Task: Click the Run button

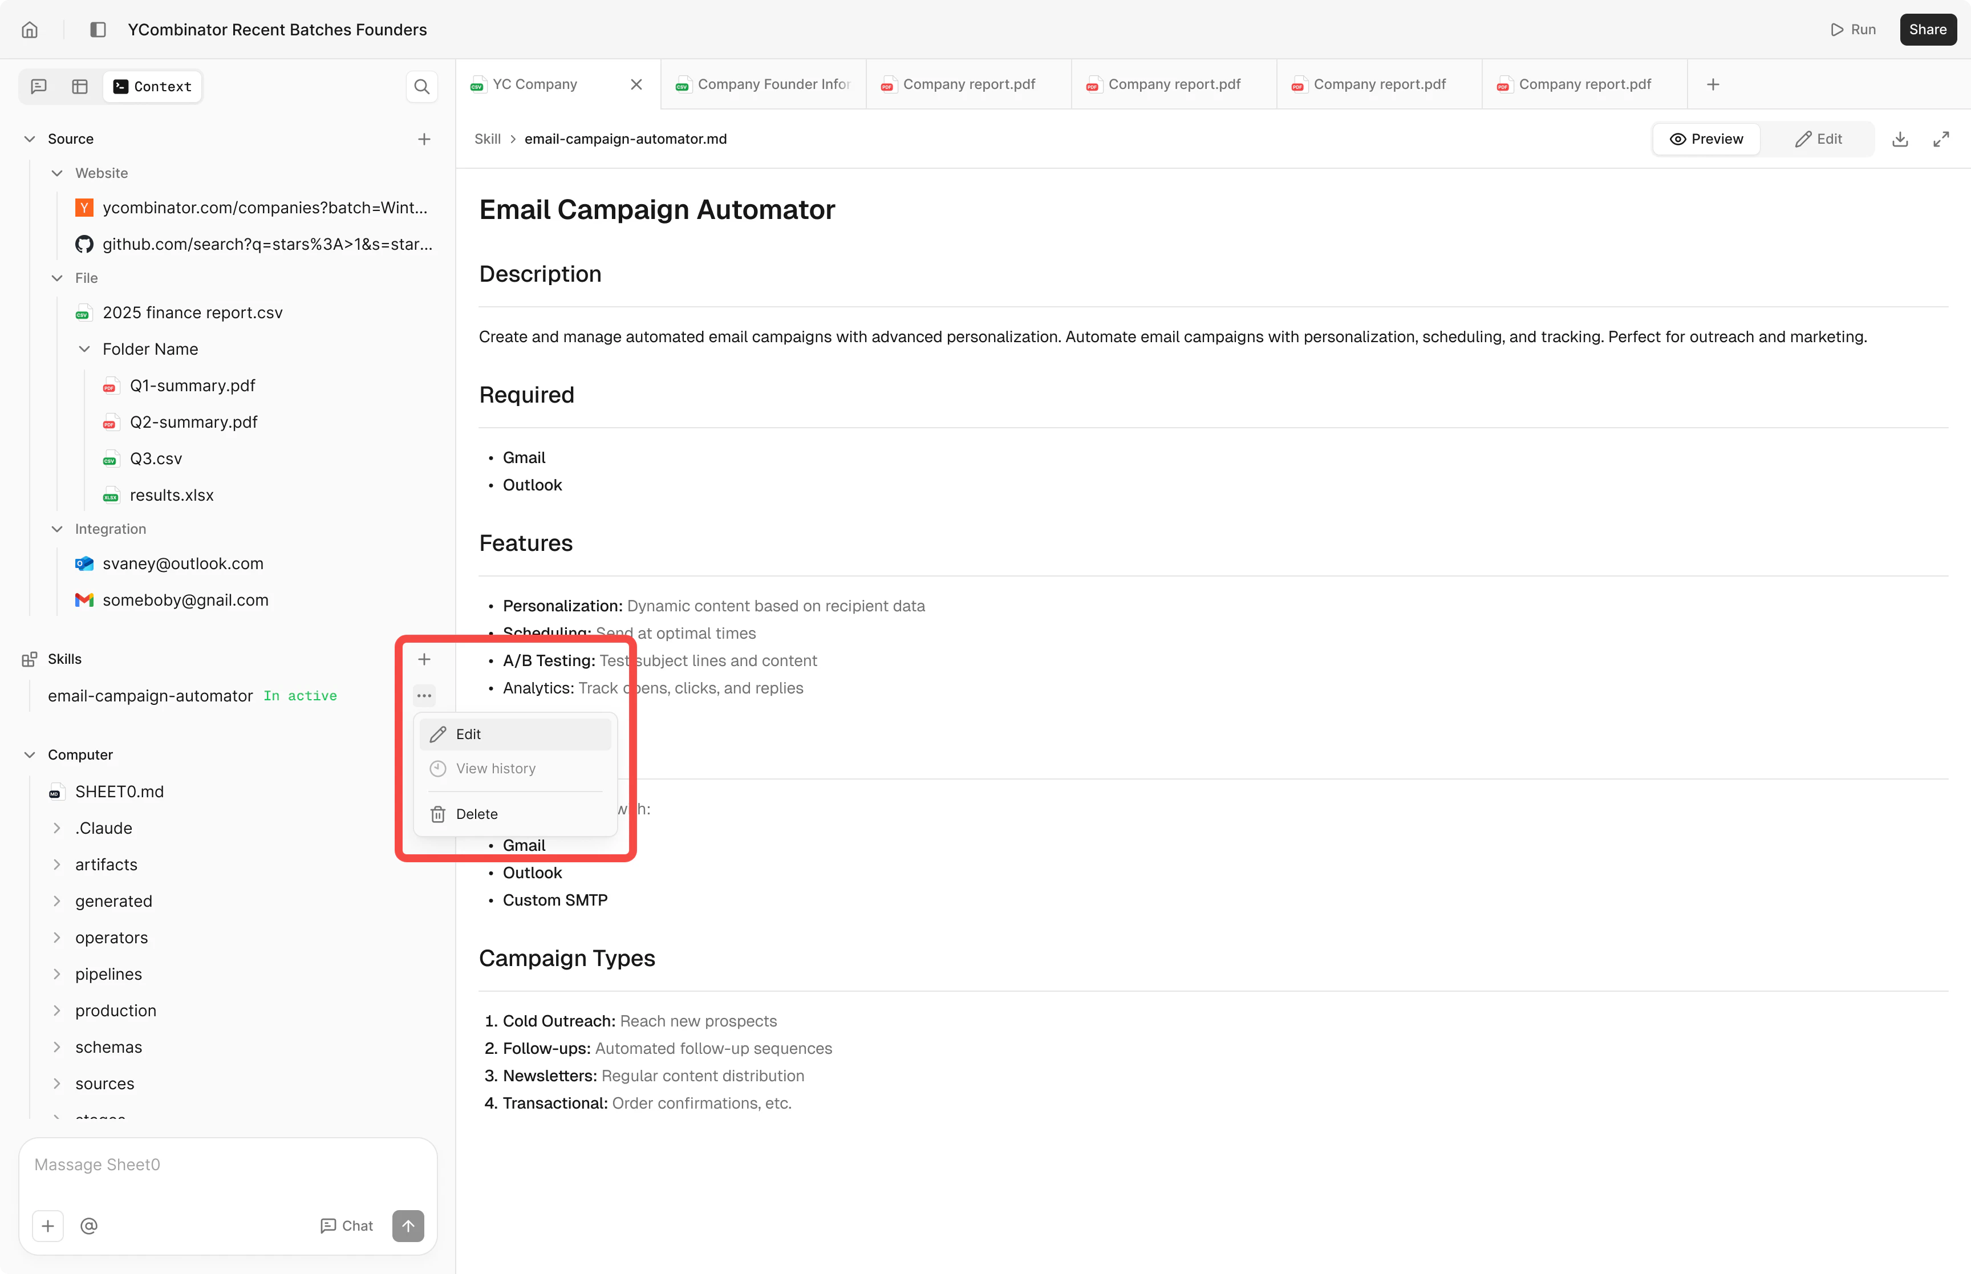Action: 1854,30
